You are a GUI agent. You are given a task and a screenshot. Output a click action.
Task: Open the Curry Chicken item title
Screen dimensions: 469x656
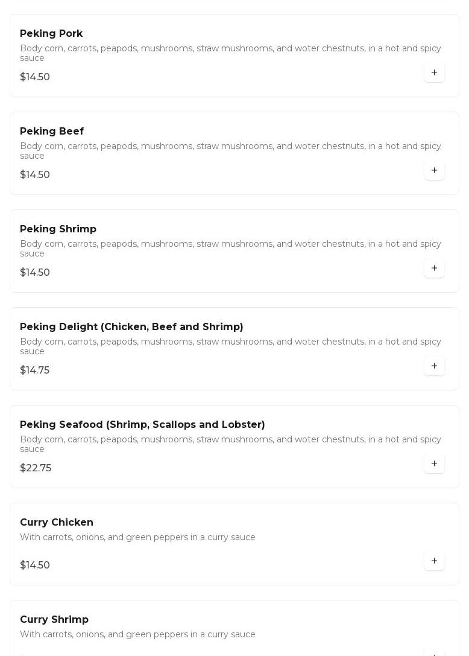[x=57, y=523]
